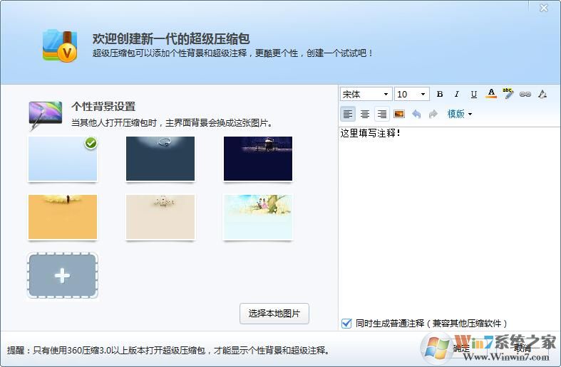Select the text highlight pen tool
Image resolution: width=561 pixels, height=367 pixels.
coord(508,94)
